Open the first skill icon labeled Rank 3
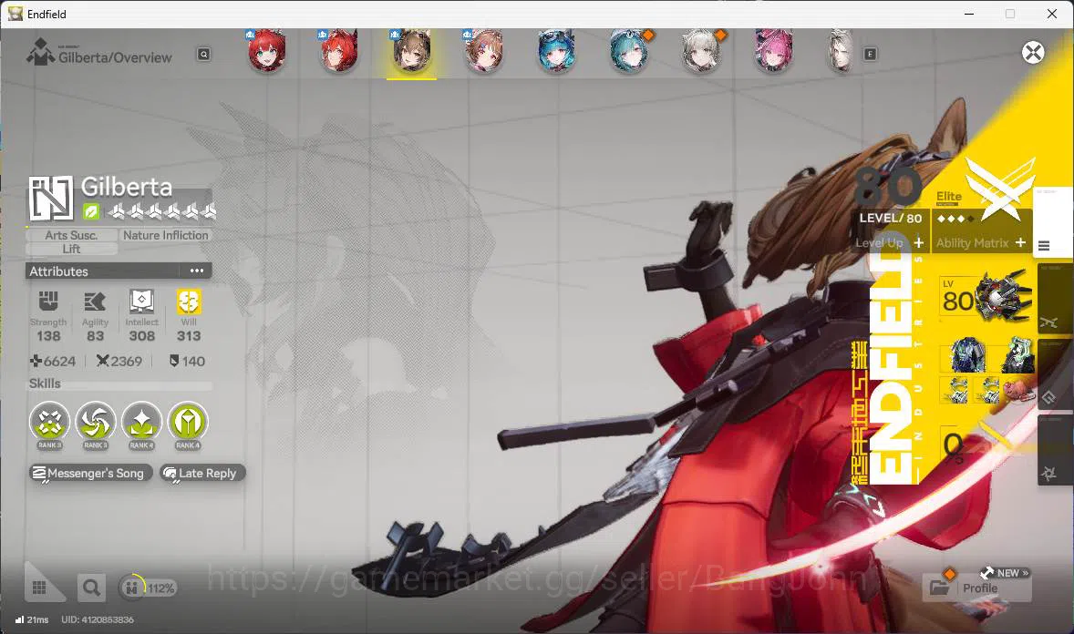The height and width of the screenshot is (634, 1074). pyautogui.click(x=49, y=422)
